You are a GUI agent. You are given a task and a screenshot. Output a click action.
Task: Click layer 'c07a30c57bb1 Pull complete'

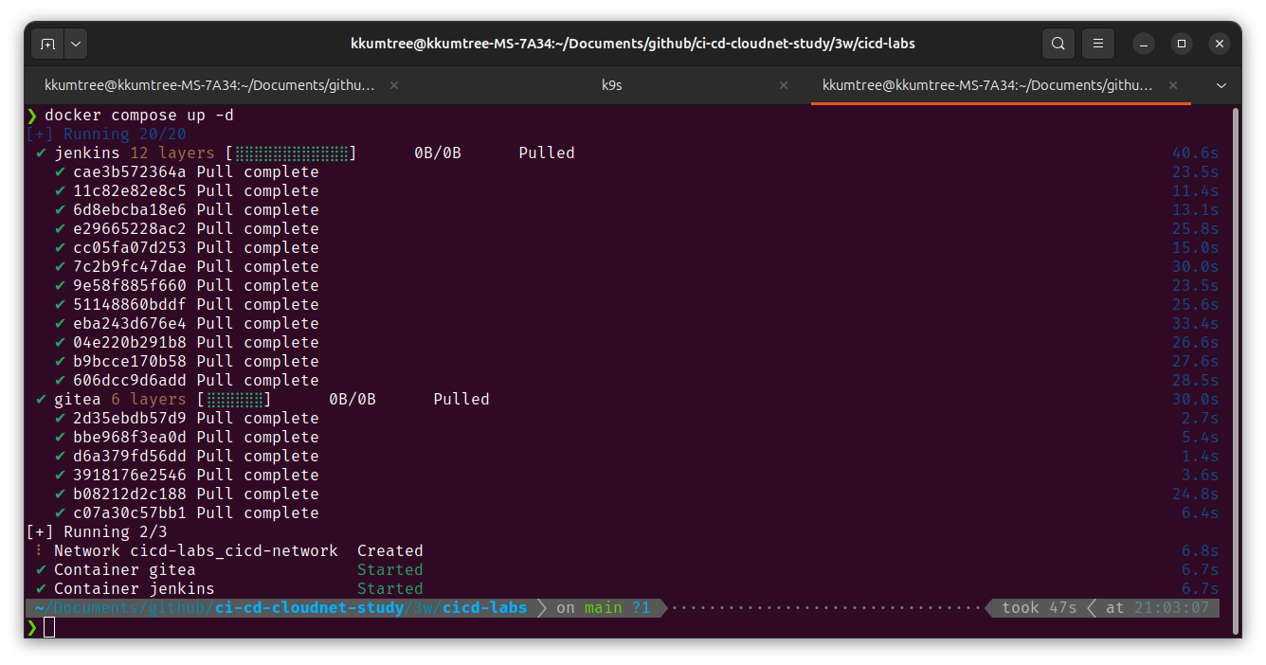click(x=187, y=513)
